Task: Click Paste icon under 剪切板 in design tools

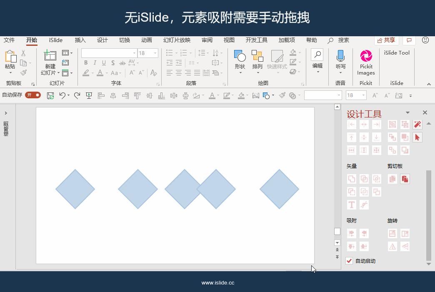Action: click(405, 179)
